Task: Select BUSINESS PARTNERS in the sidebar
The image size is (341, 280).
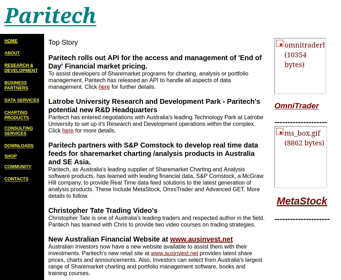Action: point(16,85)
